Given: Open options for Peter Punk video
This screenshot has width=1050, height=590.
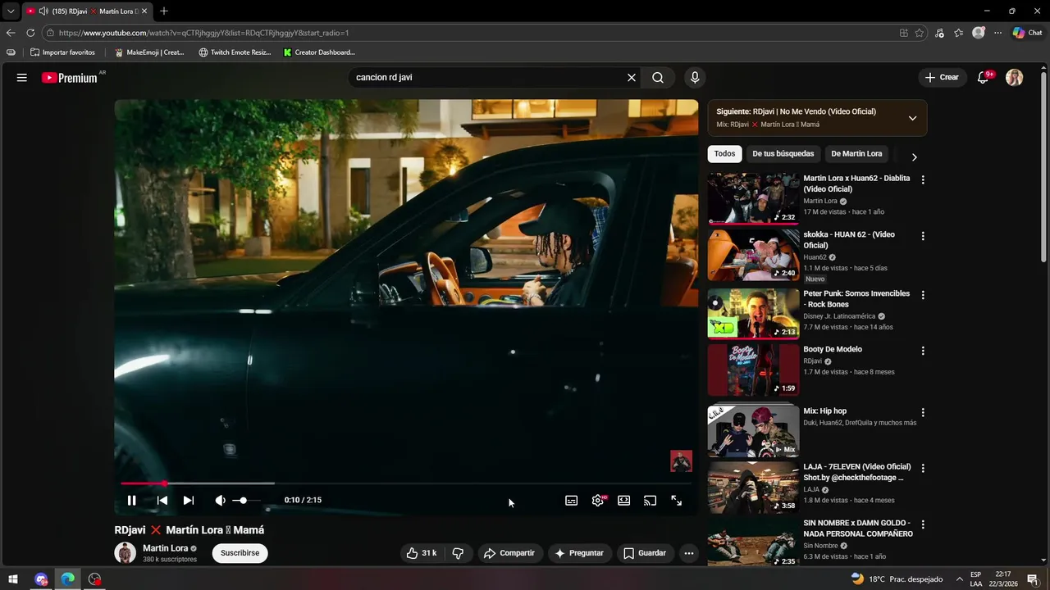Looking at the screenshot, I should [x=923, y=295].
